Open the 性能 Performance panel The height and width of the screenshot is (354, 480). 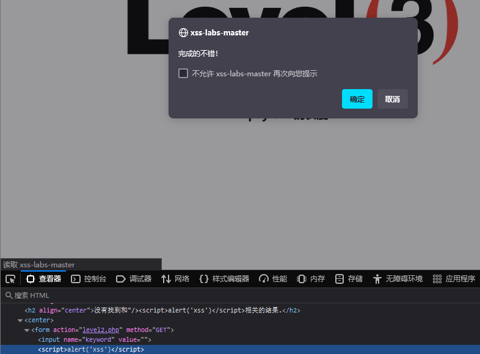[x=272, y=279]
